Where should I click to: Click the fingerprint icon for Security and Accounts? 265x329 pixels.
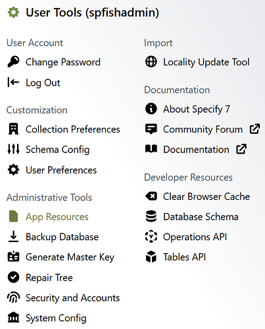point(13,297)
